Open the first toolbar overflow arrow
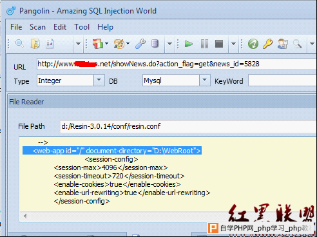The image size is (317, 237). [x=78, y=44]
